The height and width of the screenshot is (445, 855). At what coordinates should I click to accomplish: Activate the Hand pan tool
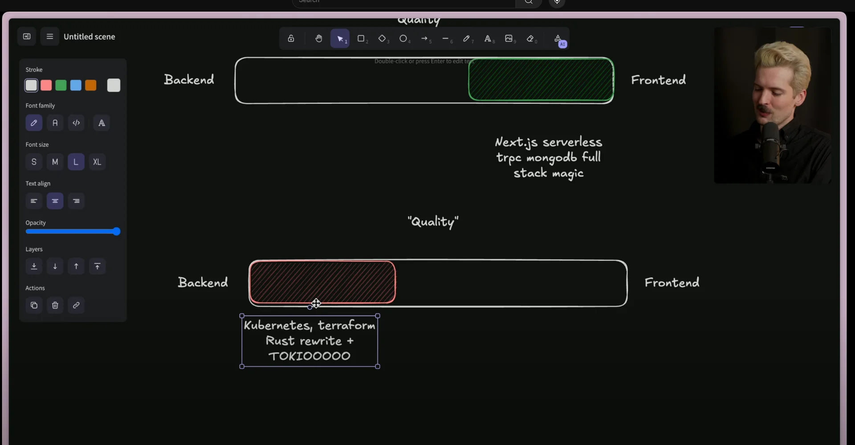click(x=319, y=39)
